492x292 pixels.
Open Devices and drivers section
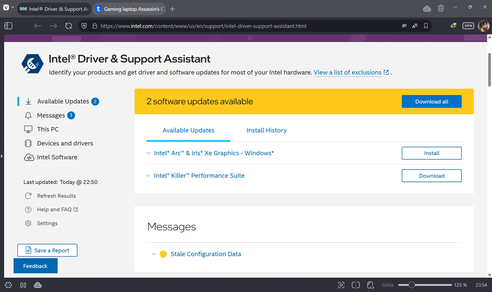pos(65,143)
